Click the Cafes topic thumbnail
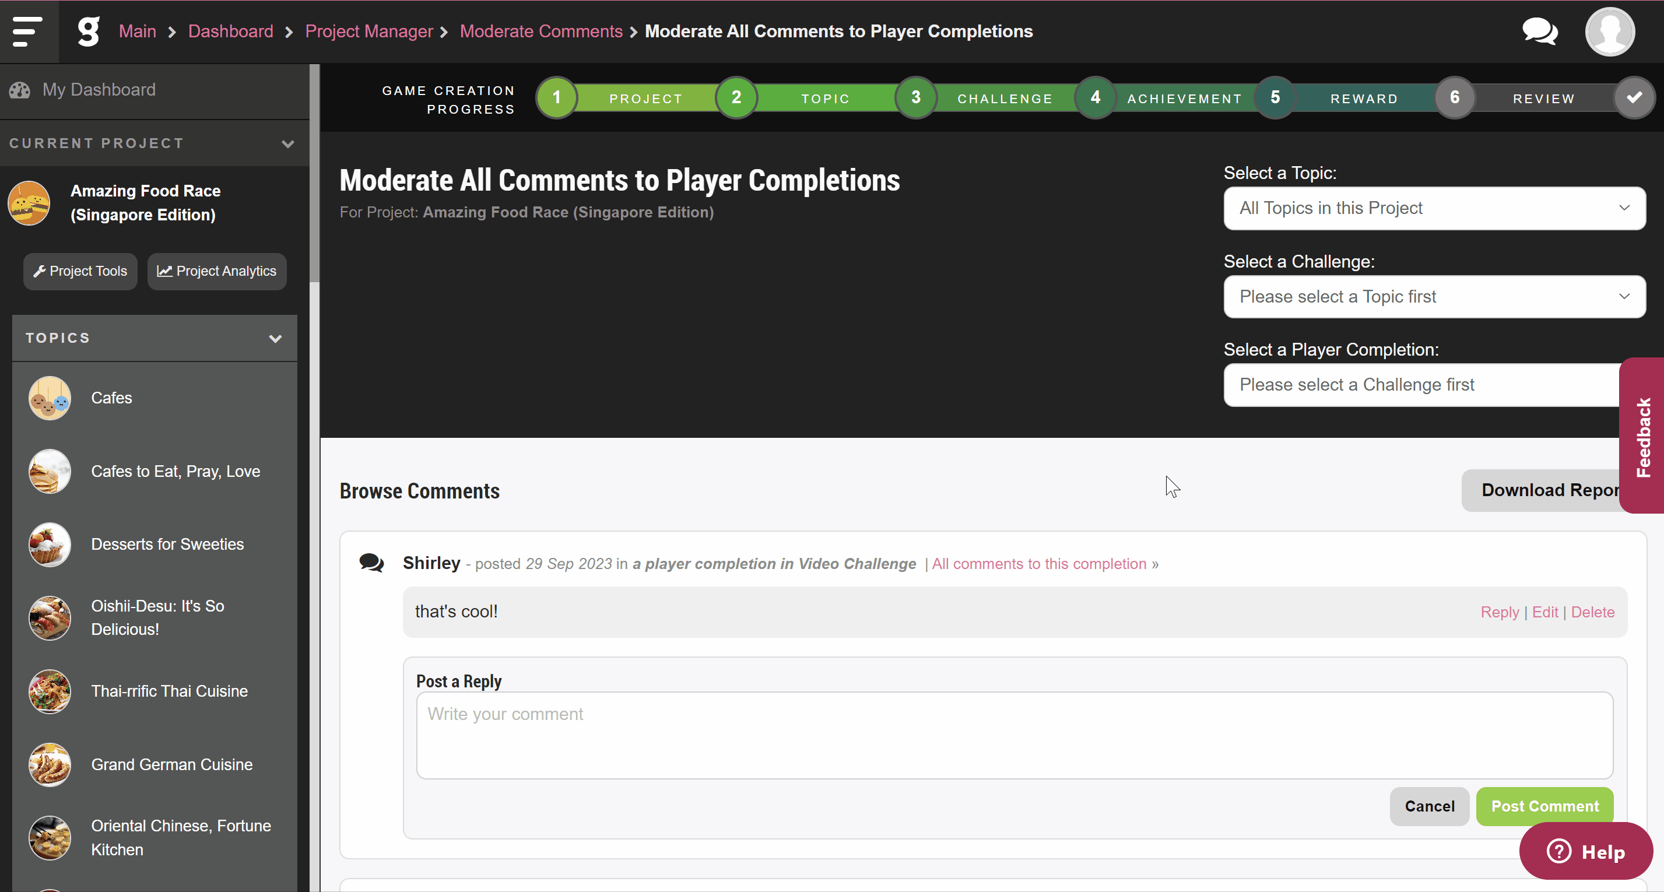This screenshot has width=1664, height=892. [x=50, y=398]
